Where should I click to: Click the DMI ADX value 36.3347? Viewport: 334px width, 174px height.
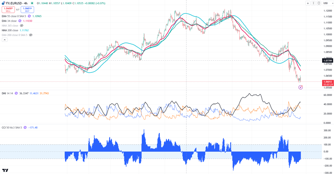[x=24, y=93]
